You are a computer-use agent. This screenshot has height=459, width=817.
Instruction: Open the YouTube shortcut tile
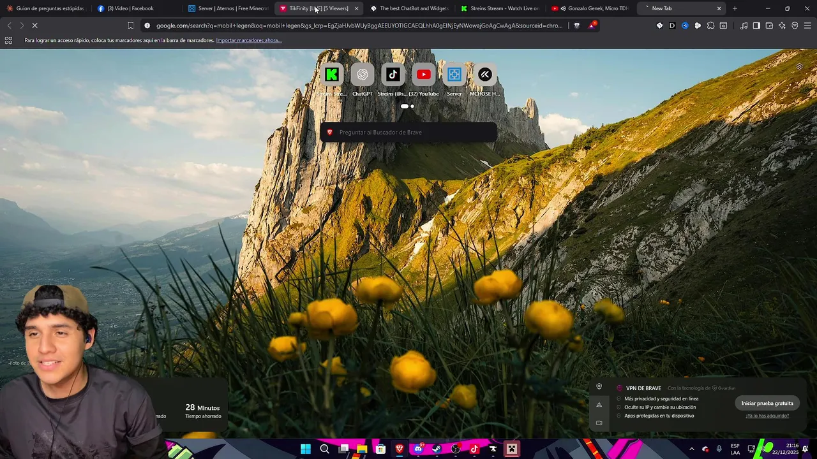point(423,75)
